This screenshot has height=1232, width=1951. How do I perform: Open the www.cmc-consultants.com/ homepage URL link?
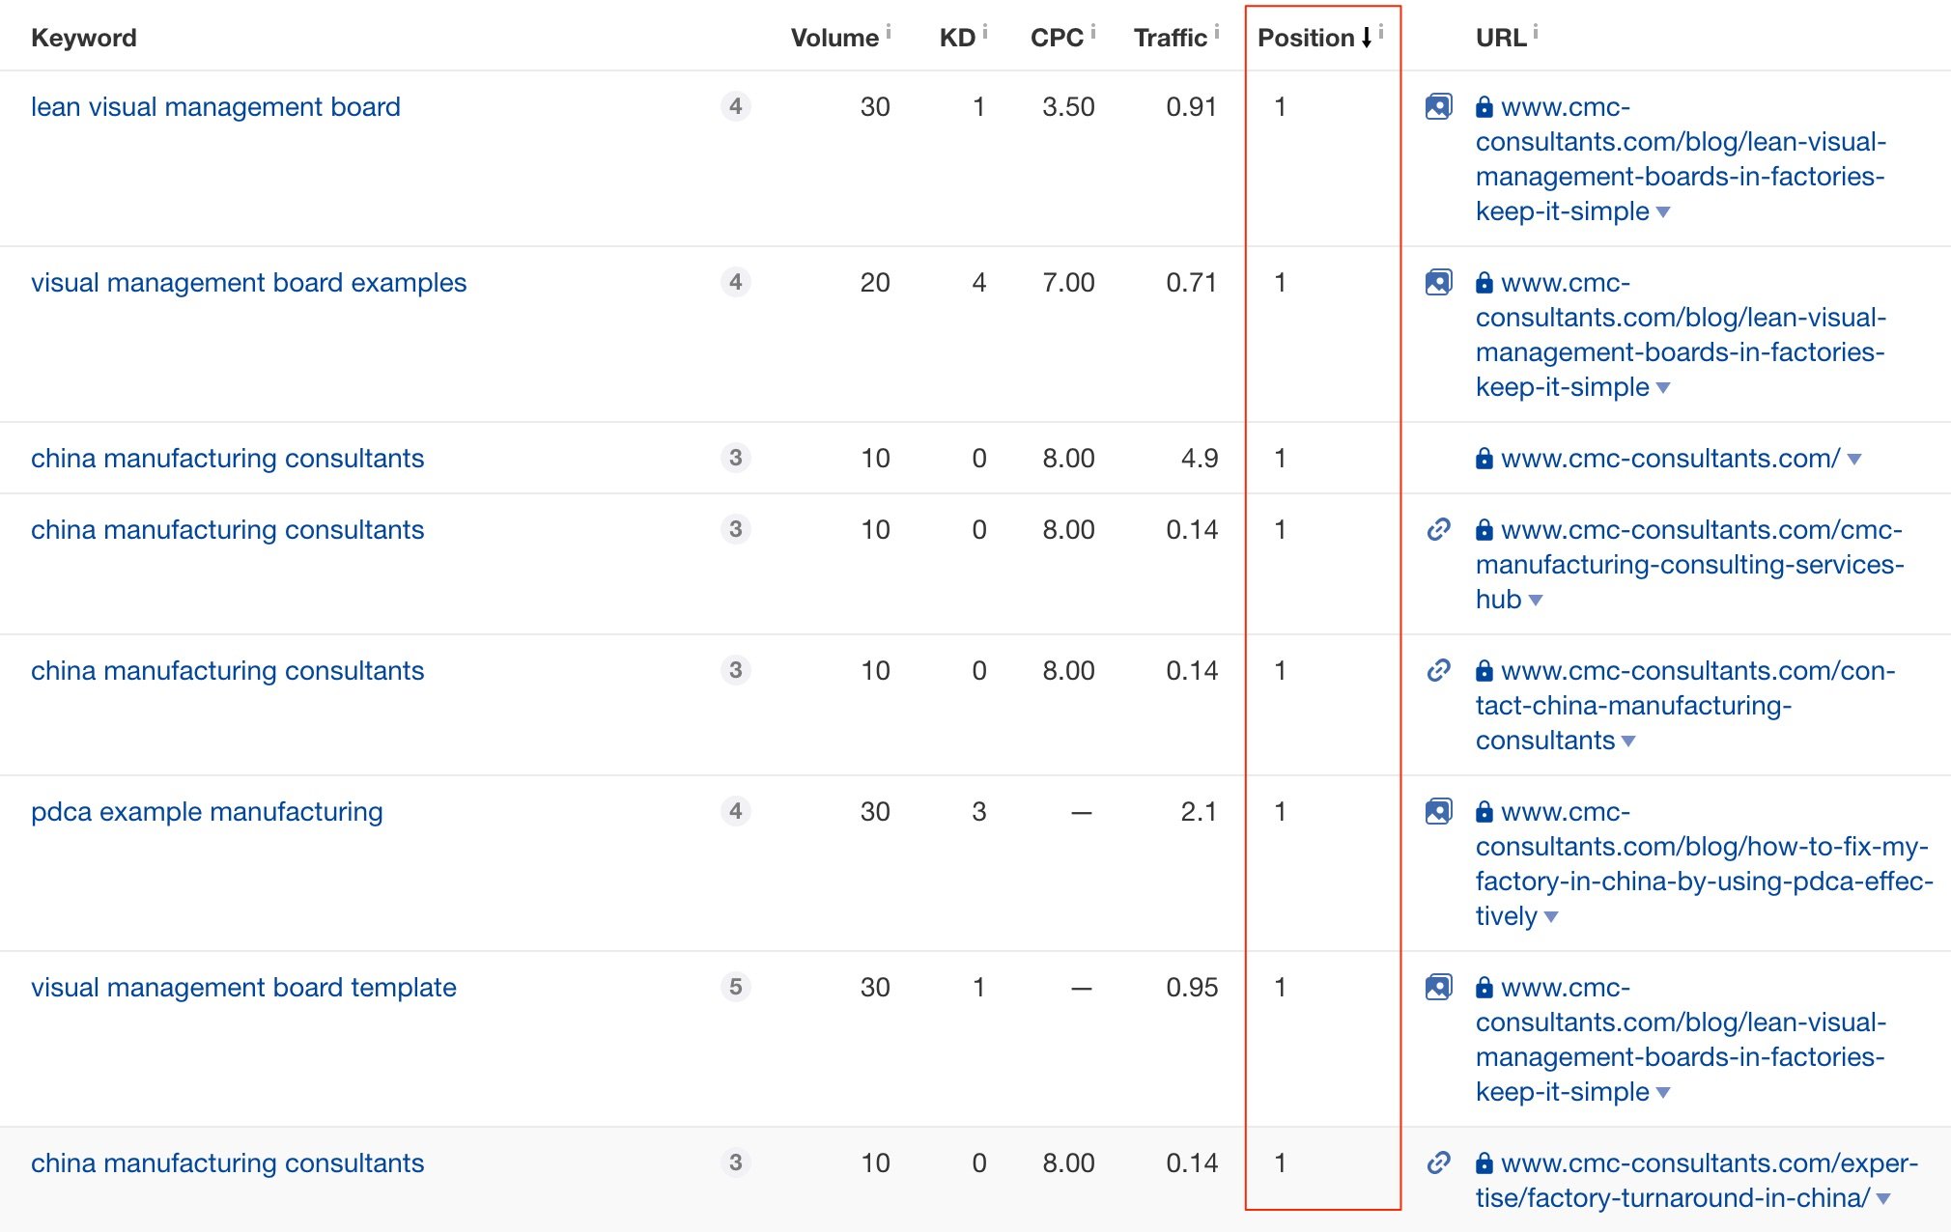pyautogui.click(x=1670, y=458)
